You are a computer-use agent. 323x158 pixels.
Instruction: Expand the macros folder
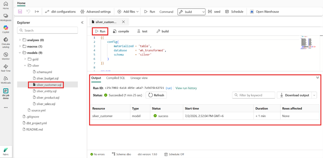(20, 46)
